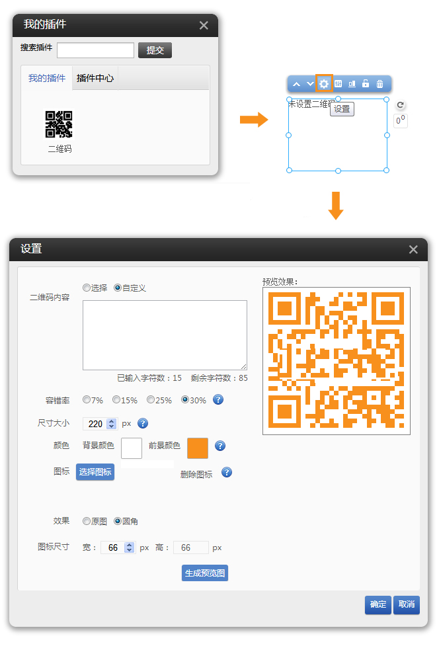This screenshot has height=646, width=439.
Task: Select the 选择 radio for QR content
Action: 87,288
